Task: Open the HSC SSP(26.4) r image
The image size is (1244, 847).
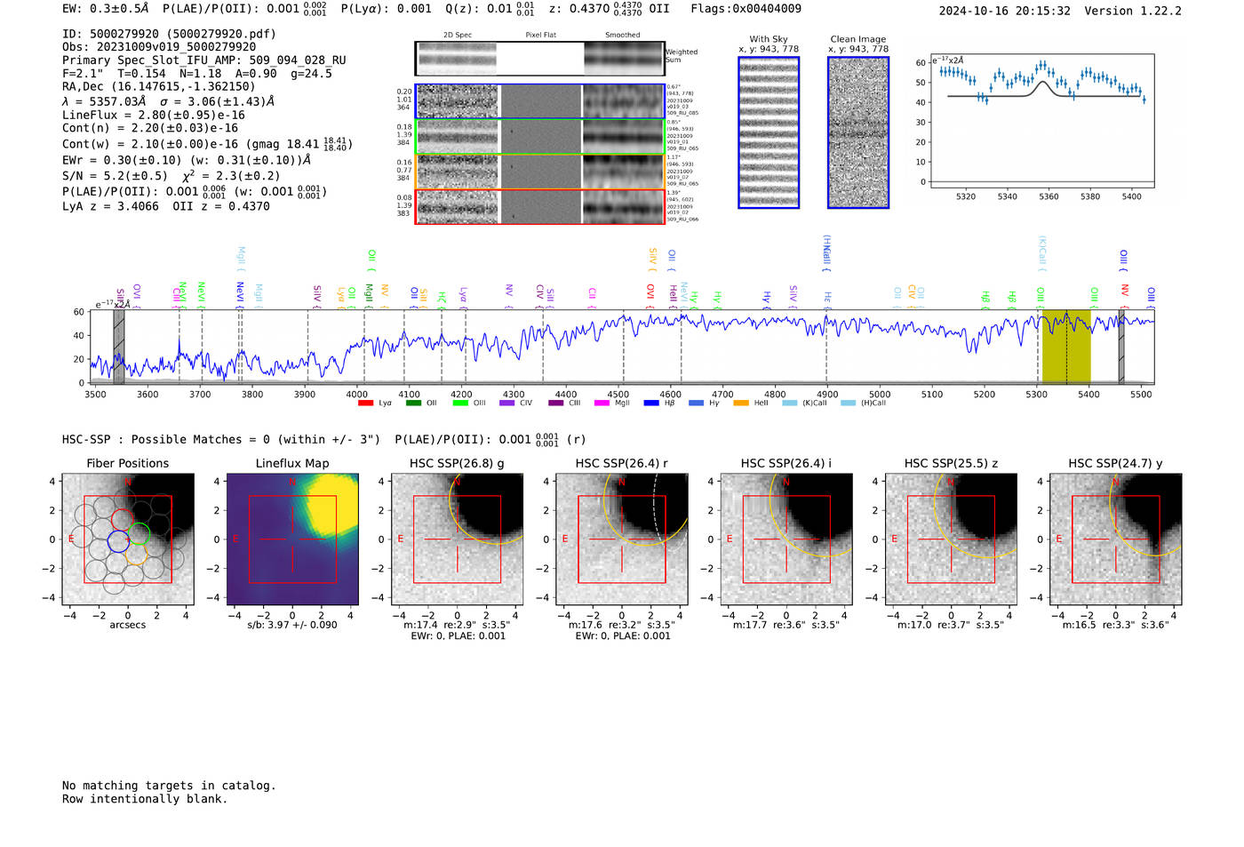Action: (622, 539)
